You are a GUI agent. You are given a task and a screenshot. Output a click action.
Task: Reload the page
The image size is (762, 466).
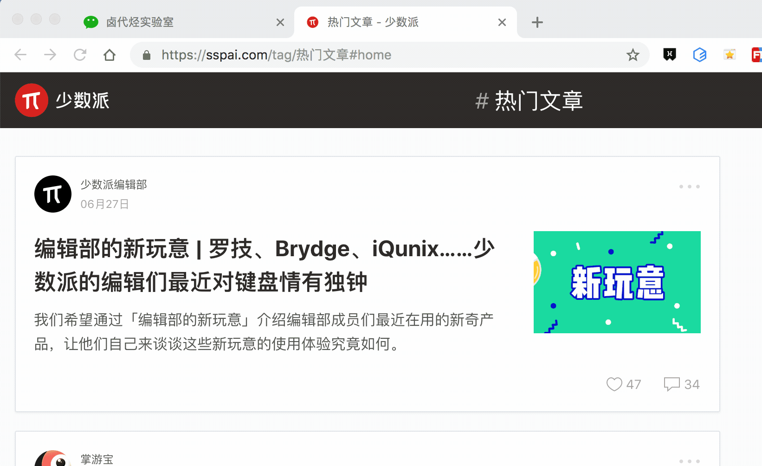80,55
